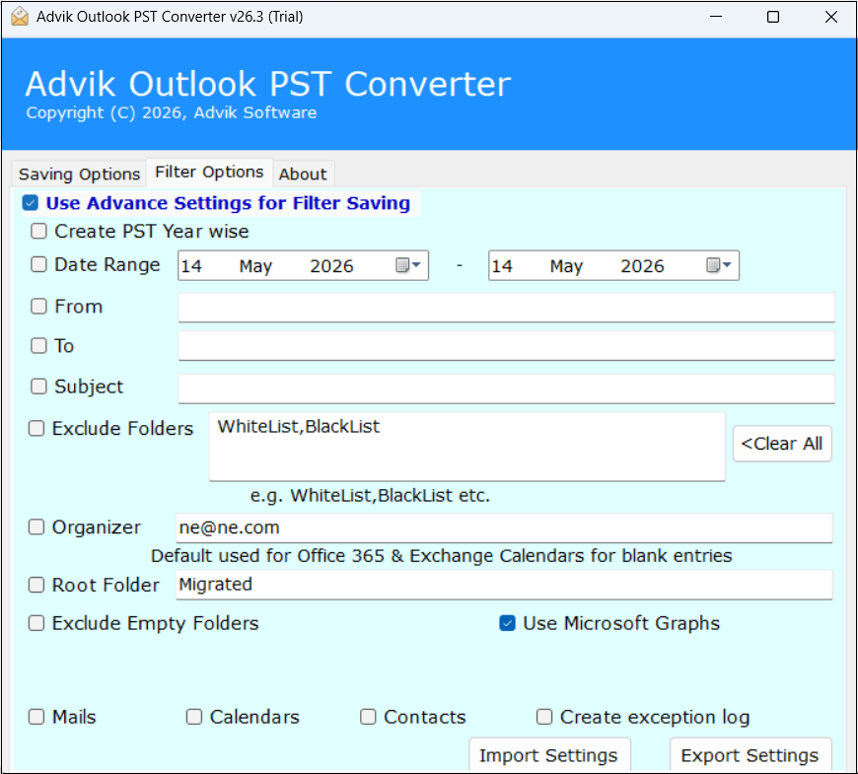Switch to the Saving Options tab
The image size is (858, 774).
(x=79, y=174)
